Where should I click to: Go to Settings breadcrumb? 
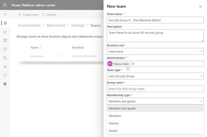click(78, 25)
